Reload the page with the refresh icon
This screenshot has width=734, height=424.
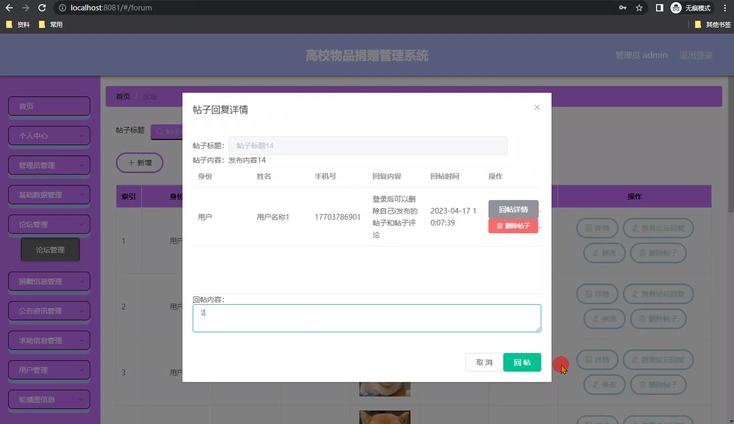pyautogui.click(x=42, y=8)
